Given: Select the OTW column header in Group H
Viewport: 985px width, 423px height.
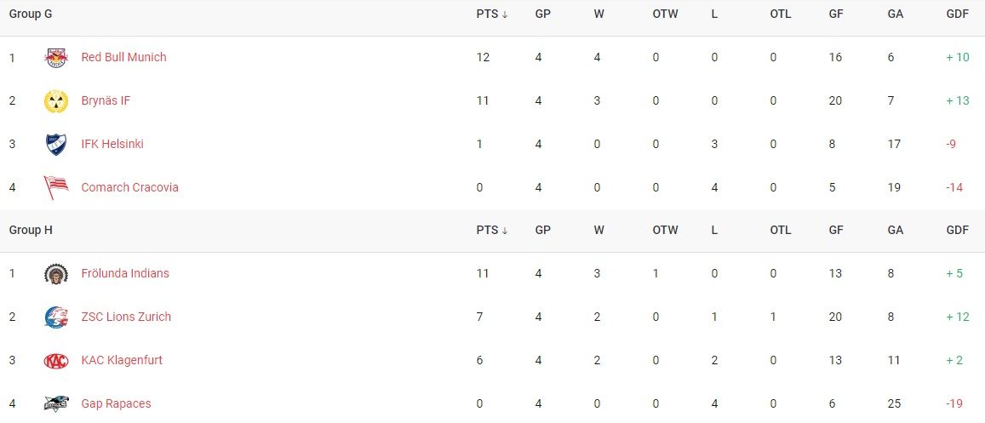Looking at the screenshot, I should pyautogui.click(x=665, y=231).
